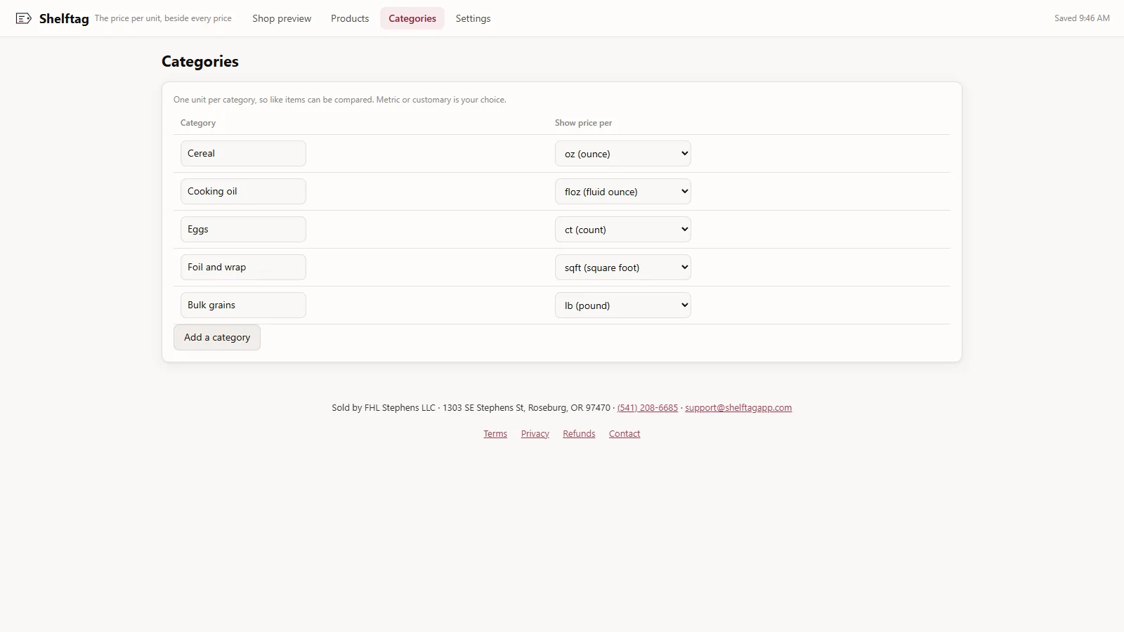Image resolution: width=1124 pixels, height=632 pixels.
Task: Go to the Products tab
Action: point(350,18)
